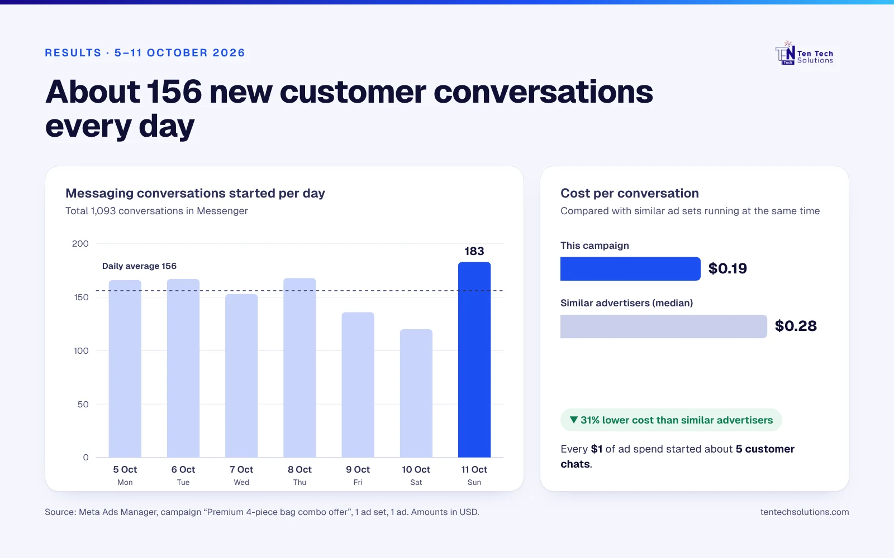The height and width of the screenshot is (558, 894).
Task: Click the dashed daily average line
Action: pyautogui.click(x=299, y=291)
